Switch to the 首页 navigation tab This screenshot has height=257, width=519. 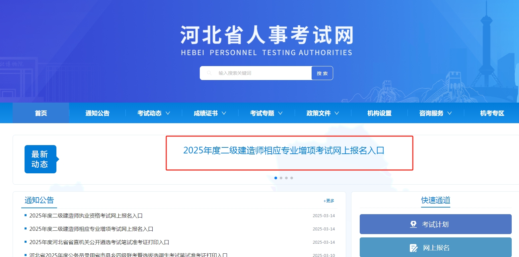tap(40, 113)
